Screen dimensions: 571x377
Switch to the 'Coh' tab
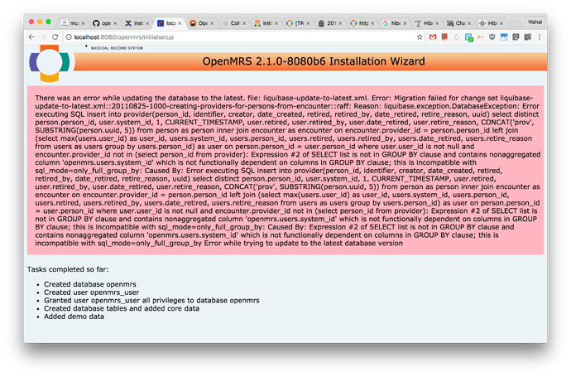click(233, 23)
